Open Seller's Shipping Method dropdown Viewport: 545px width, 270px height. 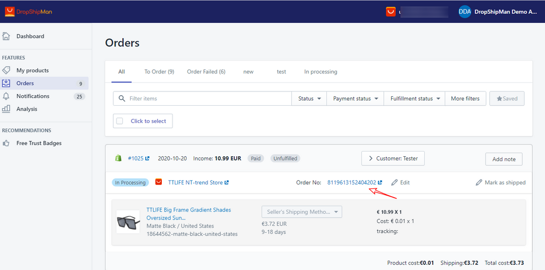tap(302, 212)
